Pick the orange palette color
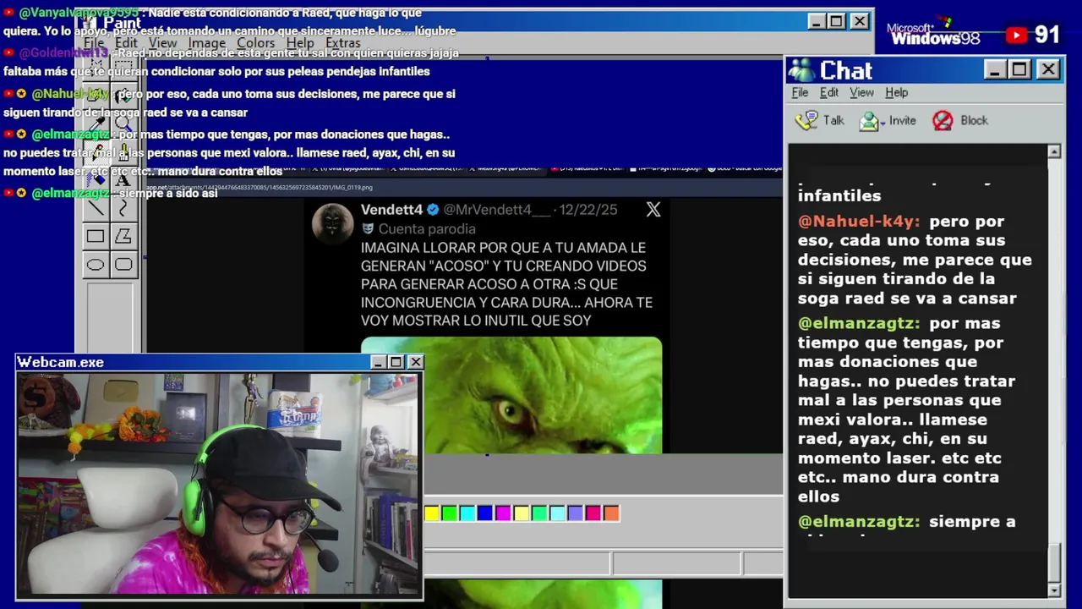 coord(610,513)
